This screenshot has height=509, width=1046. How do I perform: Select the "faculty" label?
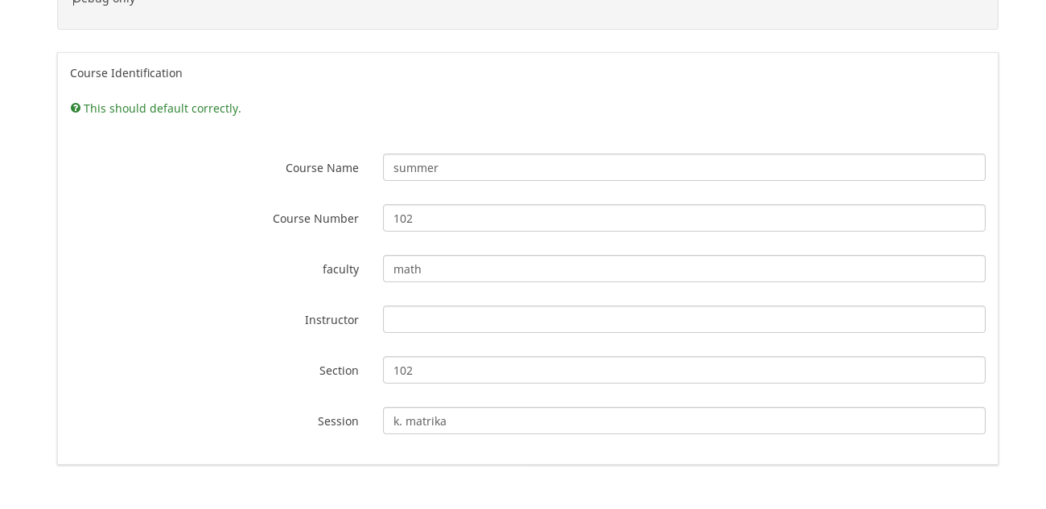click(x=340, y=269)
